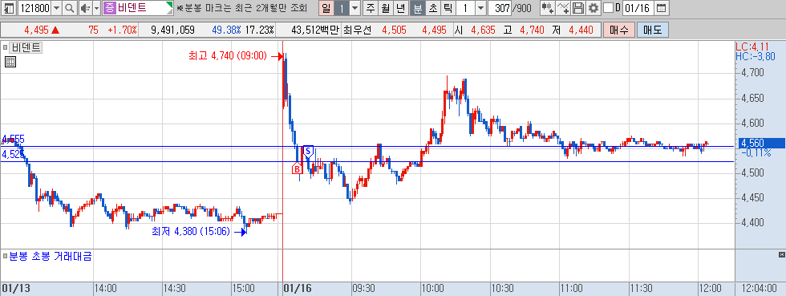
Task: Click the 최저 4,380 (15:06) label
Action: [191, 231]
